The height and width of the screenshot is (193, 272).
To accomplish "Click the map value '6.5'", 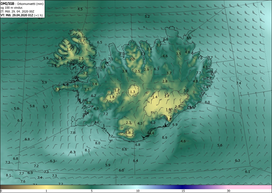I will [x=100, y=42].
